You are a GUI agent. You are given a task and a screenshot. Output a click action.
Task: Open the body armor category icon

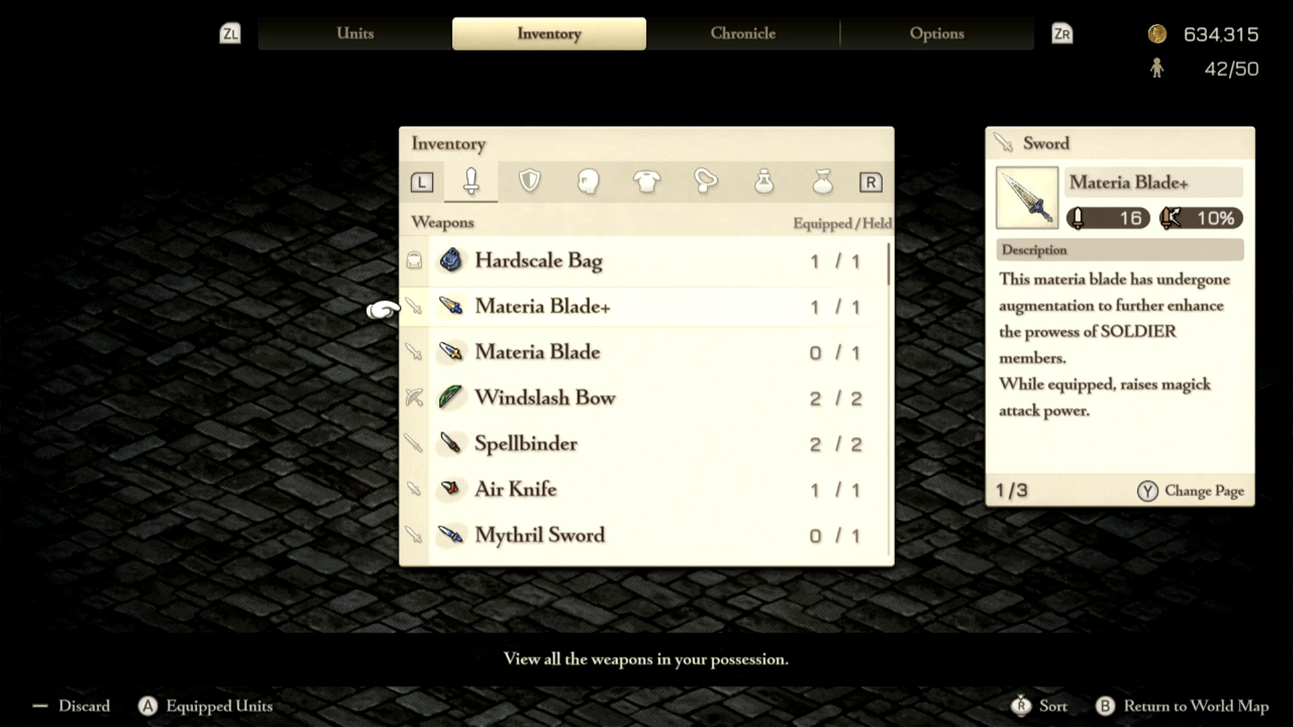point(646,181)
